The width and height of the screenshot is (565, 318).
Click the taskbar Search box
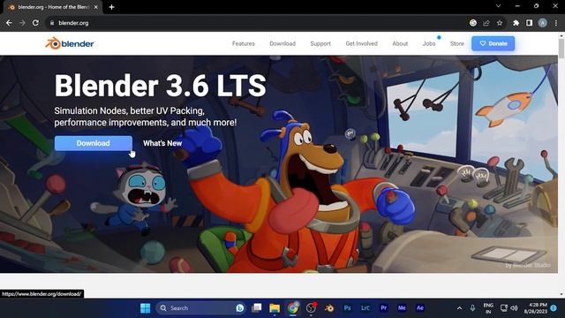(201, 308)
